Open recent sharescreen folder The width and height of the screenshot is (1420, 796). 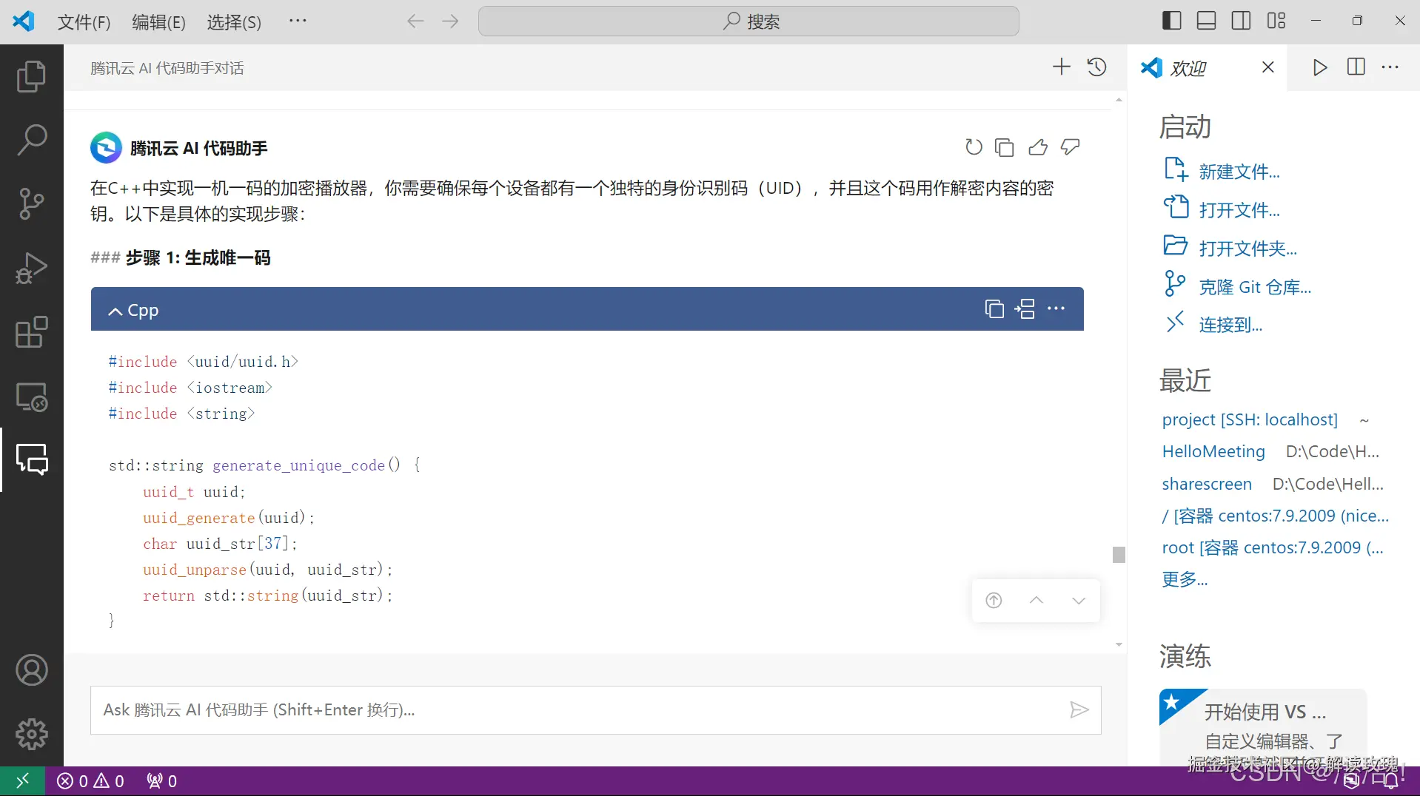pyautogui.click(x=1207, y=484)
